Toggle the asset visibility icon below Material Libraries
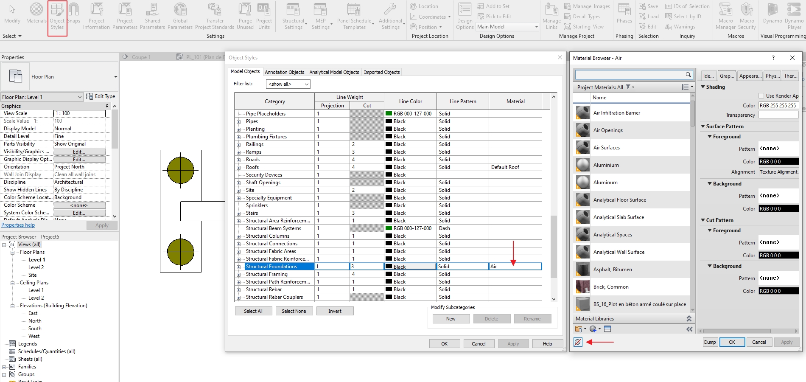Screen dimensions: 806x382 pyautogui.click(x=577, y=342)
